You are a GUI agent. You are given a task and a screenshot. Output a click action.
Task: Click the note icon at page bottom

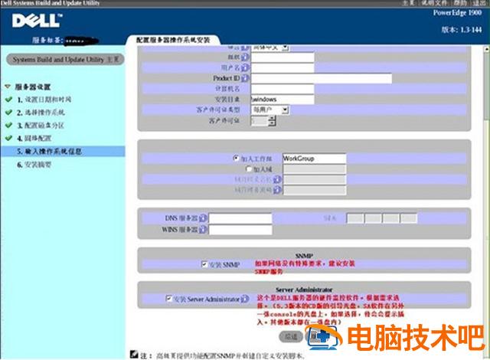click(134, 355)
